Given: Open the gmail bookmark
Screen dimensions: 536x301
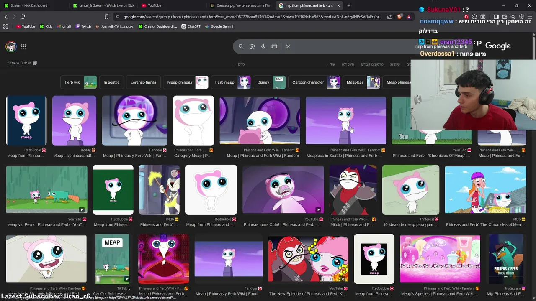Looking at the screenshot, I should point(64,26).
